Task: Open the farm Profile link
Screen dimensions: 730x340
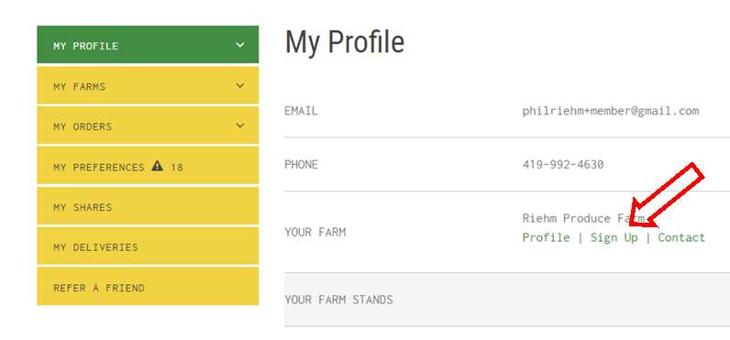Action: [x=546, y=237]
